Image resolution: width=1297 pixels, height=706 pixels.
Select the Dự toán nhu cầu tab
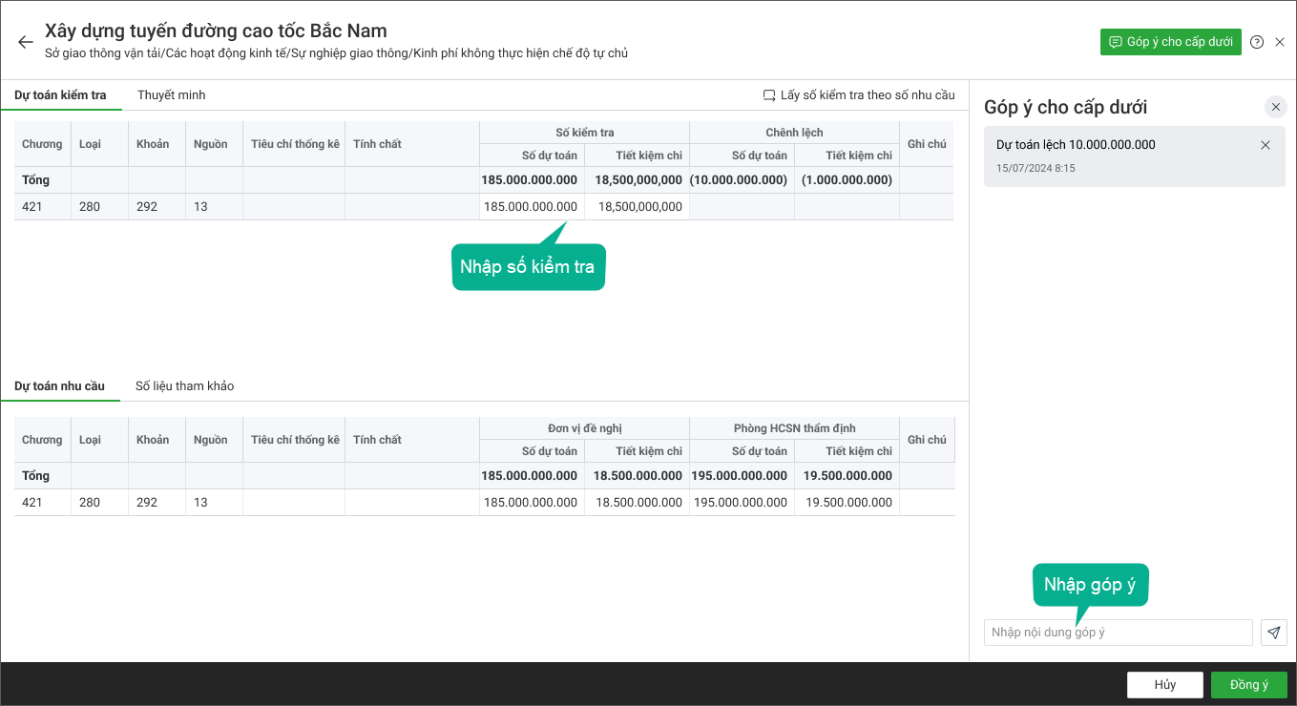coord(59,386)
